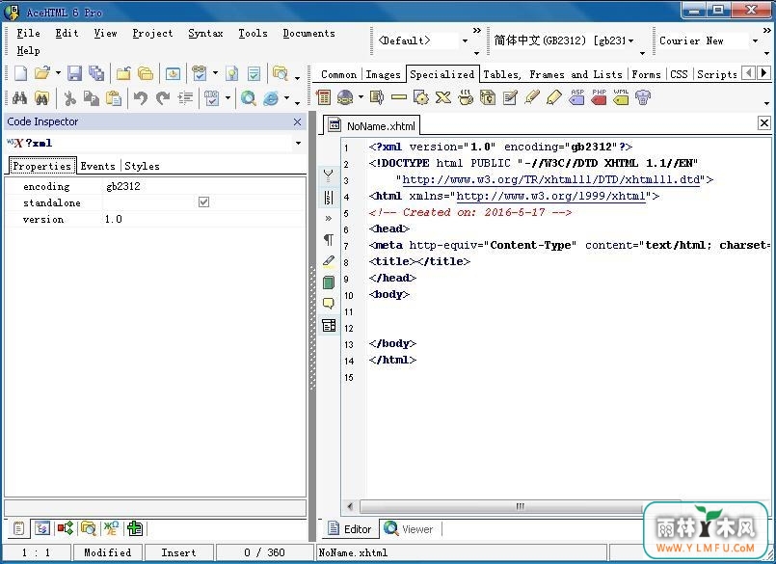This screenshot has height=564, width=776.
Task: Open the spell check dropdown arrow
Action: click(227, 98)
